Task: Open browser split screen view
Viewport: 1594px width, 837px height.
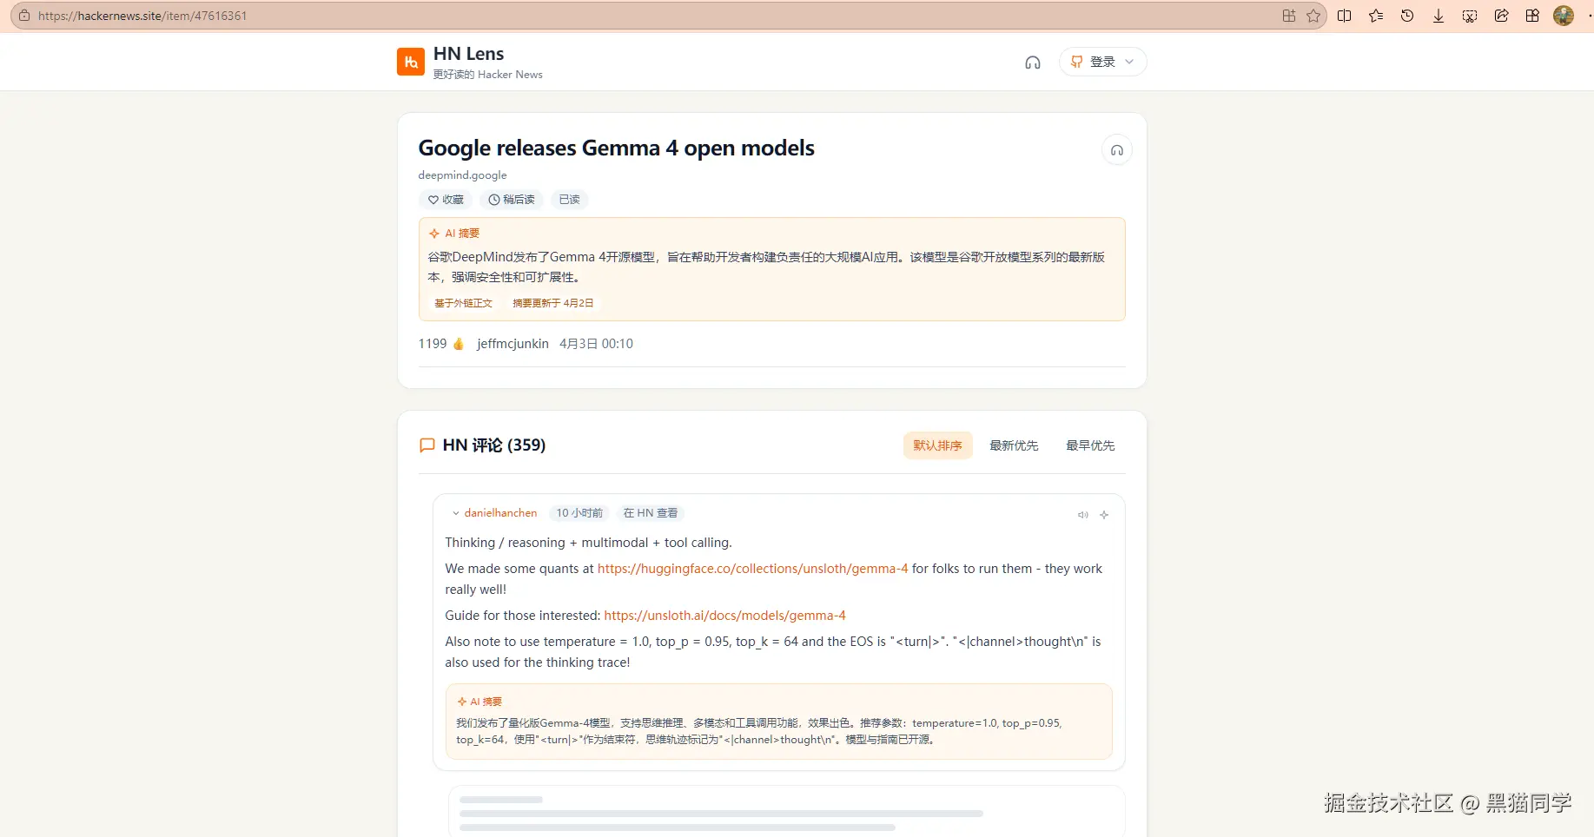Action: (1345, 16)
